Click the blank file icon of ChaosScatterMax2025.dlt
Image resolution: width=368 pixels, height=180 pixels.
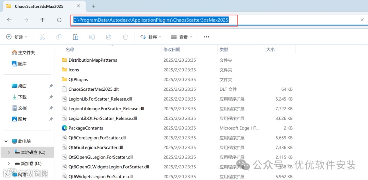click(64, 89)
